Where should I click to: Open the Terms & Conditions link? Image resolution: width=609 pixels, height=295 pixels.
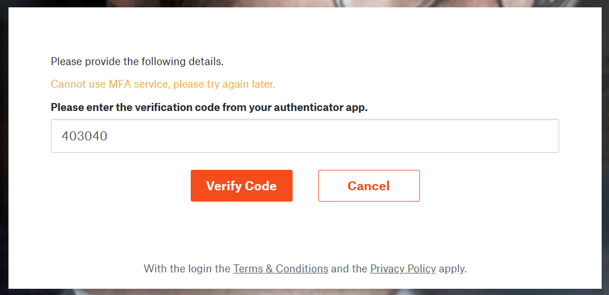[280, 268]
